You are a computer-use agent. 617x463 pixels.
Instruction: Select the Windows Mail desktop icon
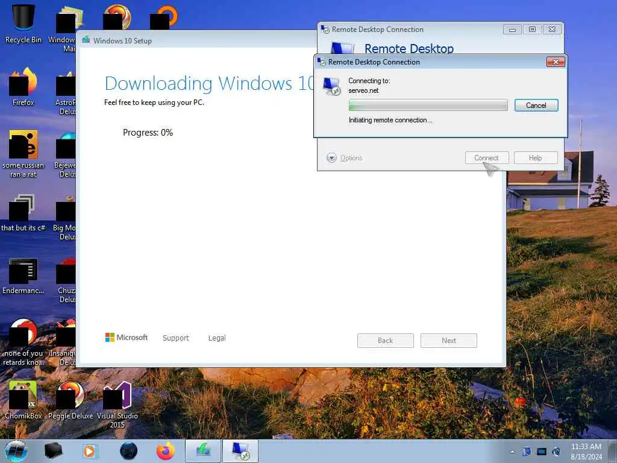click(x=62, y=30)
